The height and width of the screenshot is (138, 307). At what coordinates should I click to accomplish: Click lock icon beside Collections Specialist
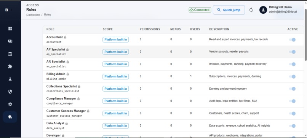coord(79,86)
